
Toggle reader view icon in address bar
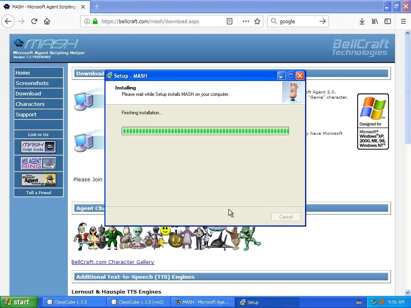(229, 21)
